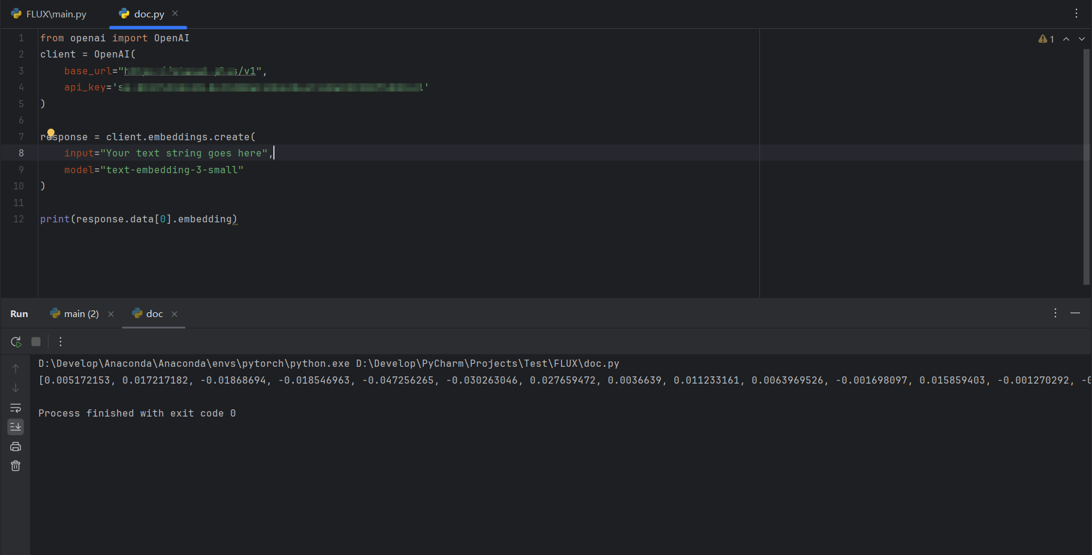The image size is (1092, 555).
Task: Click the editor vertical scrollbar
Action: 1086,167
